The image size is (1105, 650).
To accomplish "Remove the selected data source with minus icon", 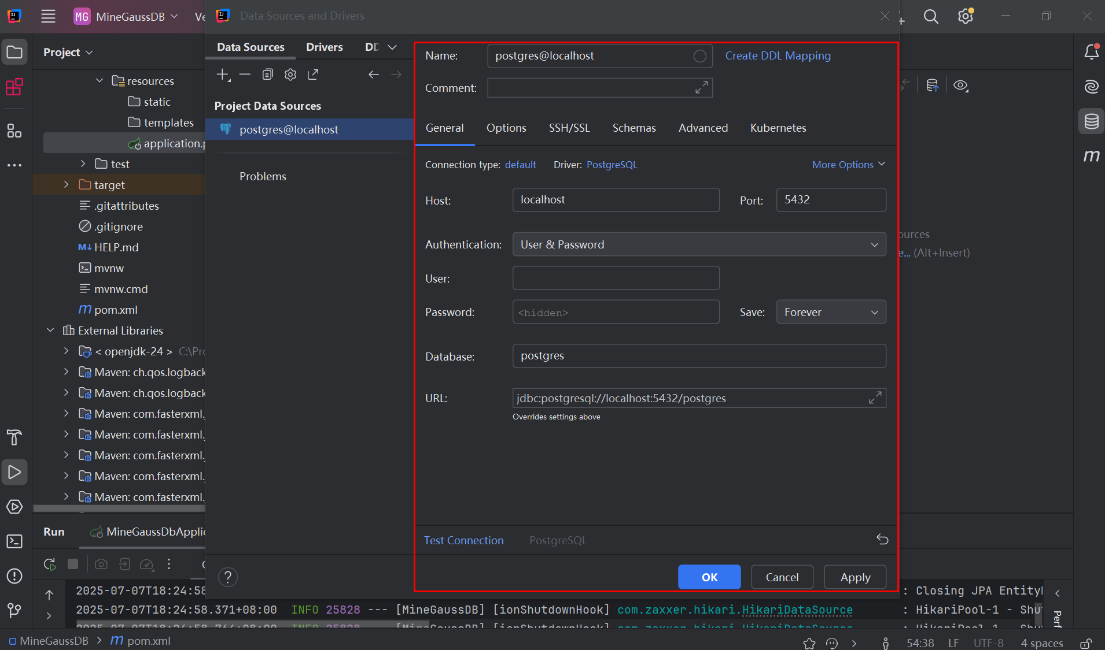I will [245, 75].
